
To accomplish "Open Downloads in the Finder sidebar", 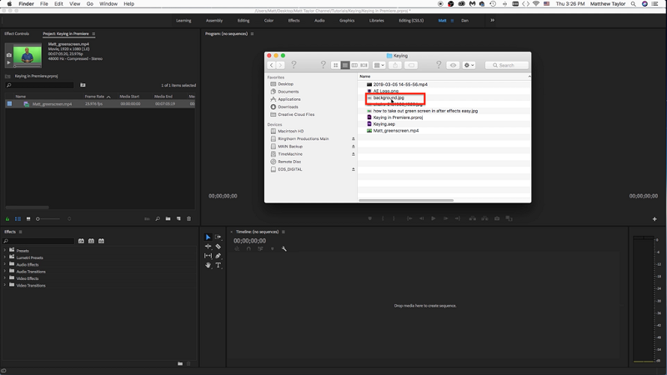I will (288, 107).
